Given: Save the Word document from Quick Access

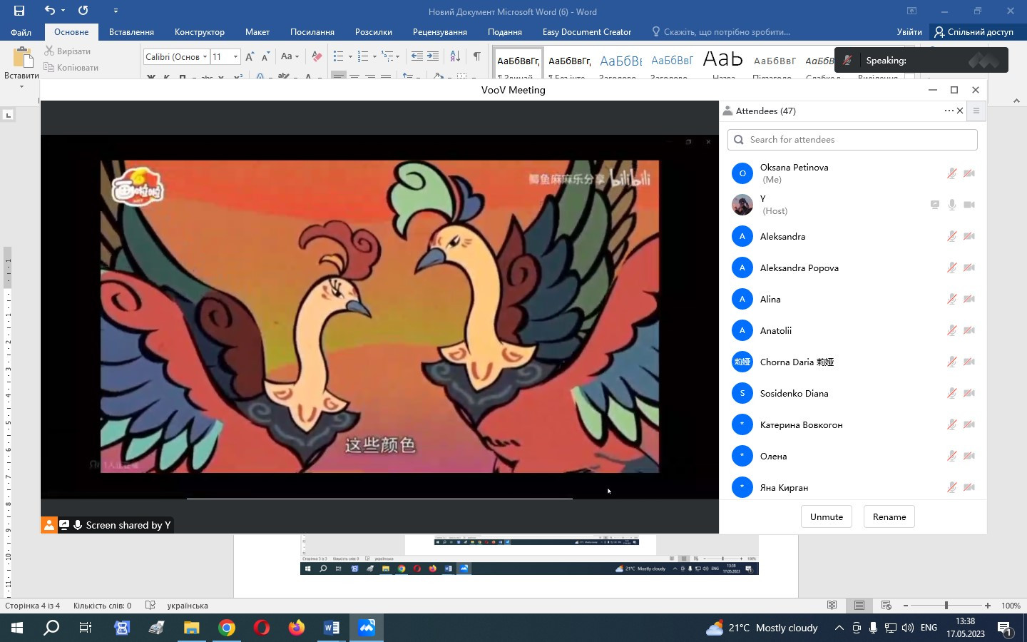Looking at the screenshot, I should coord(19,11).
